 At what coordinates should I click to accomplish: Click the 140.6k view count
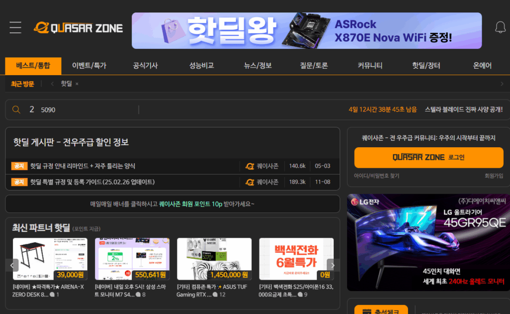(297, 166)
